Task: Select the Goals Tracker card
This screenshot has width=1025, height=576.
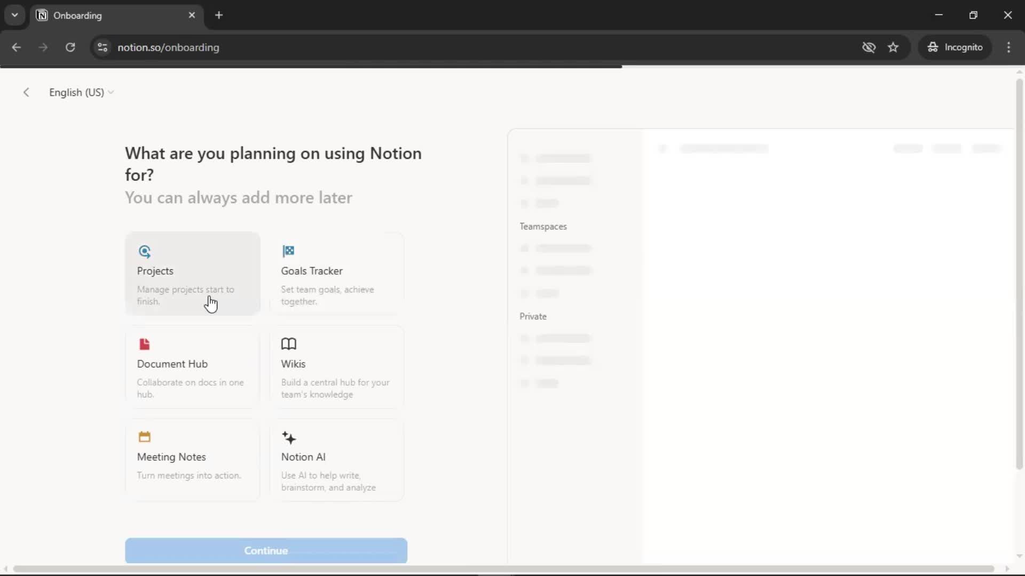Action: pos(337,274)
